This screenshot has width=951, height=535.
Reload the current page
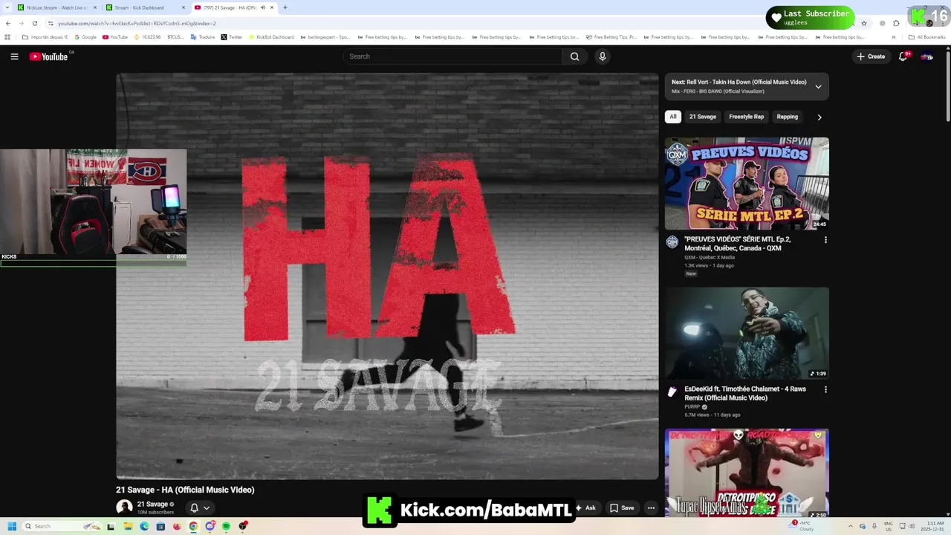[x=34, y=23]
